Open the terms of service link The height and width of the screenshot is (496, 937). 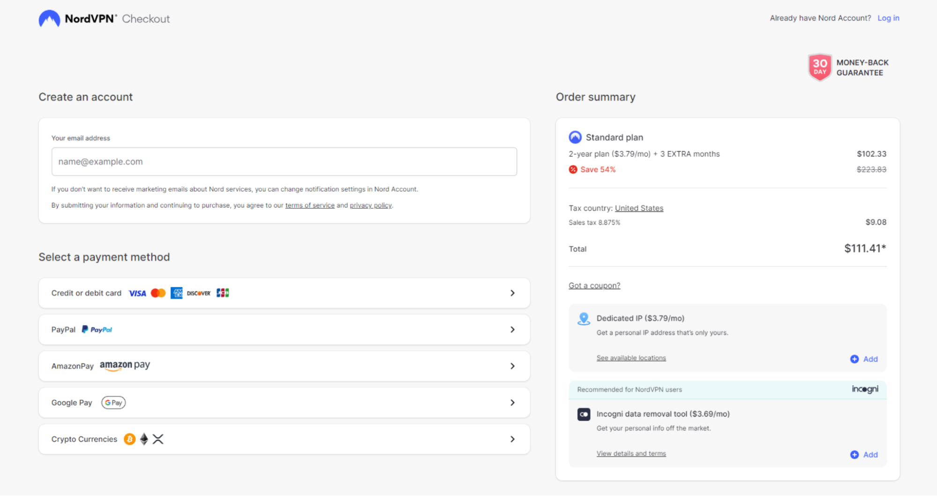pyautogui.click(x=310, y=205)
